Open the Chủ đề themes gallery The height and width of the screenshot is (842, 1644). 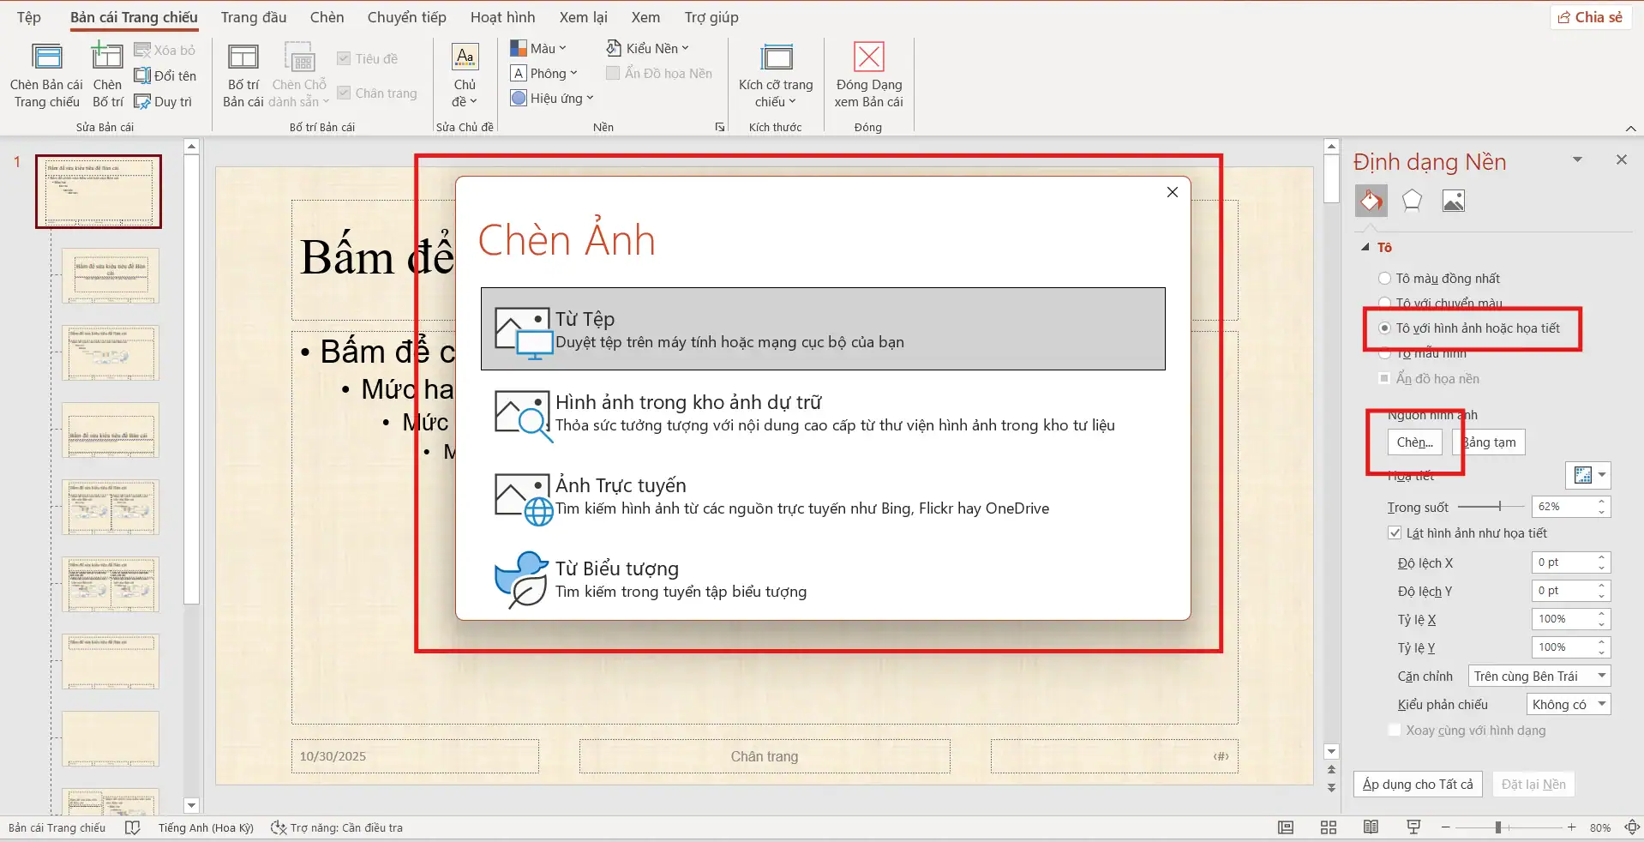pyautogui.click(x=464, y=77)
